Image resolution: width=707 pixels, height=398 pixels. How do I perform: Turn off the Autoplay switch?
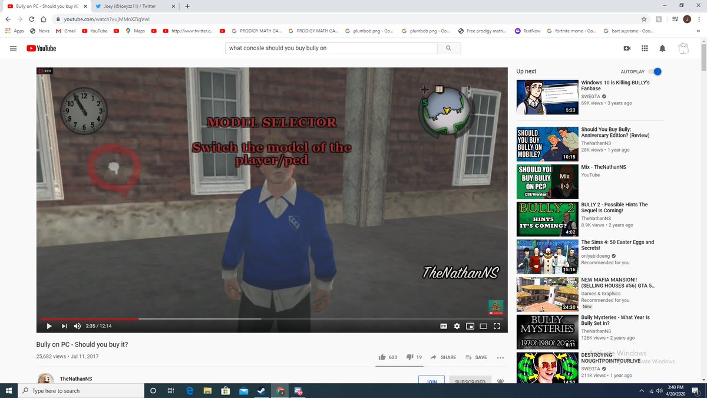pyautogui.click(x=655, y=71)
